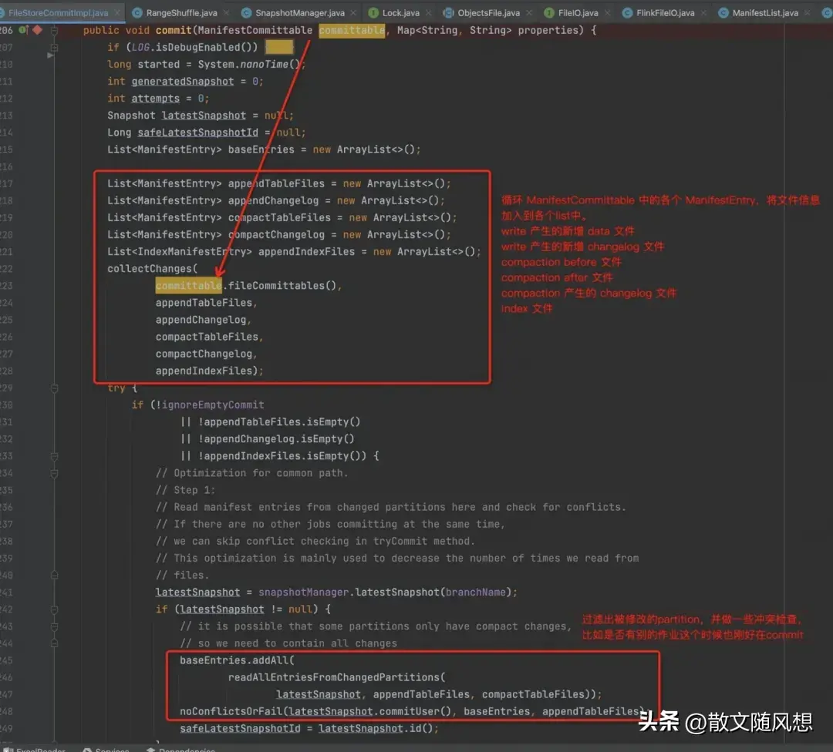Switch to the FileStoreCommitImpl.java tab
Image resolution: width=833 pixels, height=752 pixels.
(59, 13)
